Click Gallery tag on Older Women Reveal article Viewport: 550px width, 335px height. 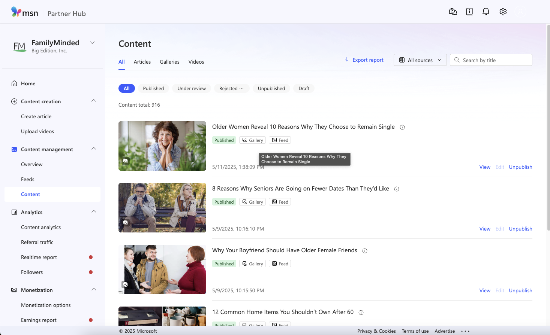(x=252, y=140)
